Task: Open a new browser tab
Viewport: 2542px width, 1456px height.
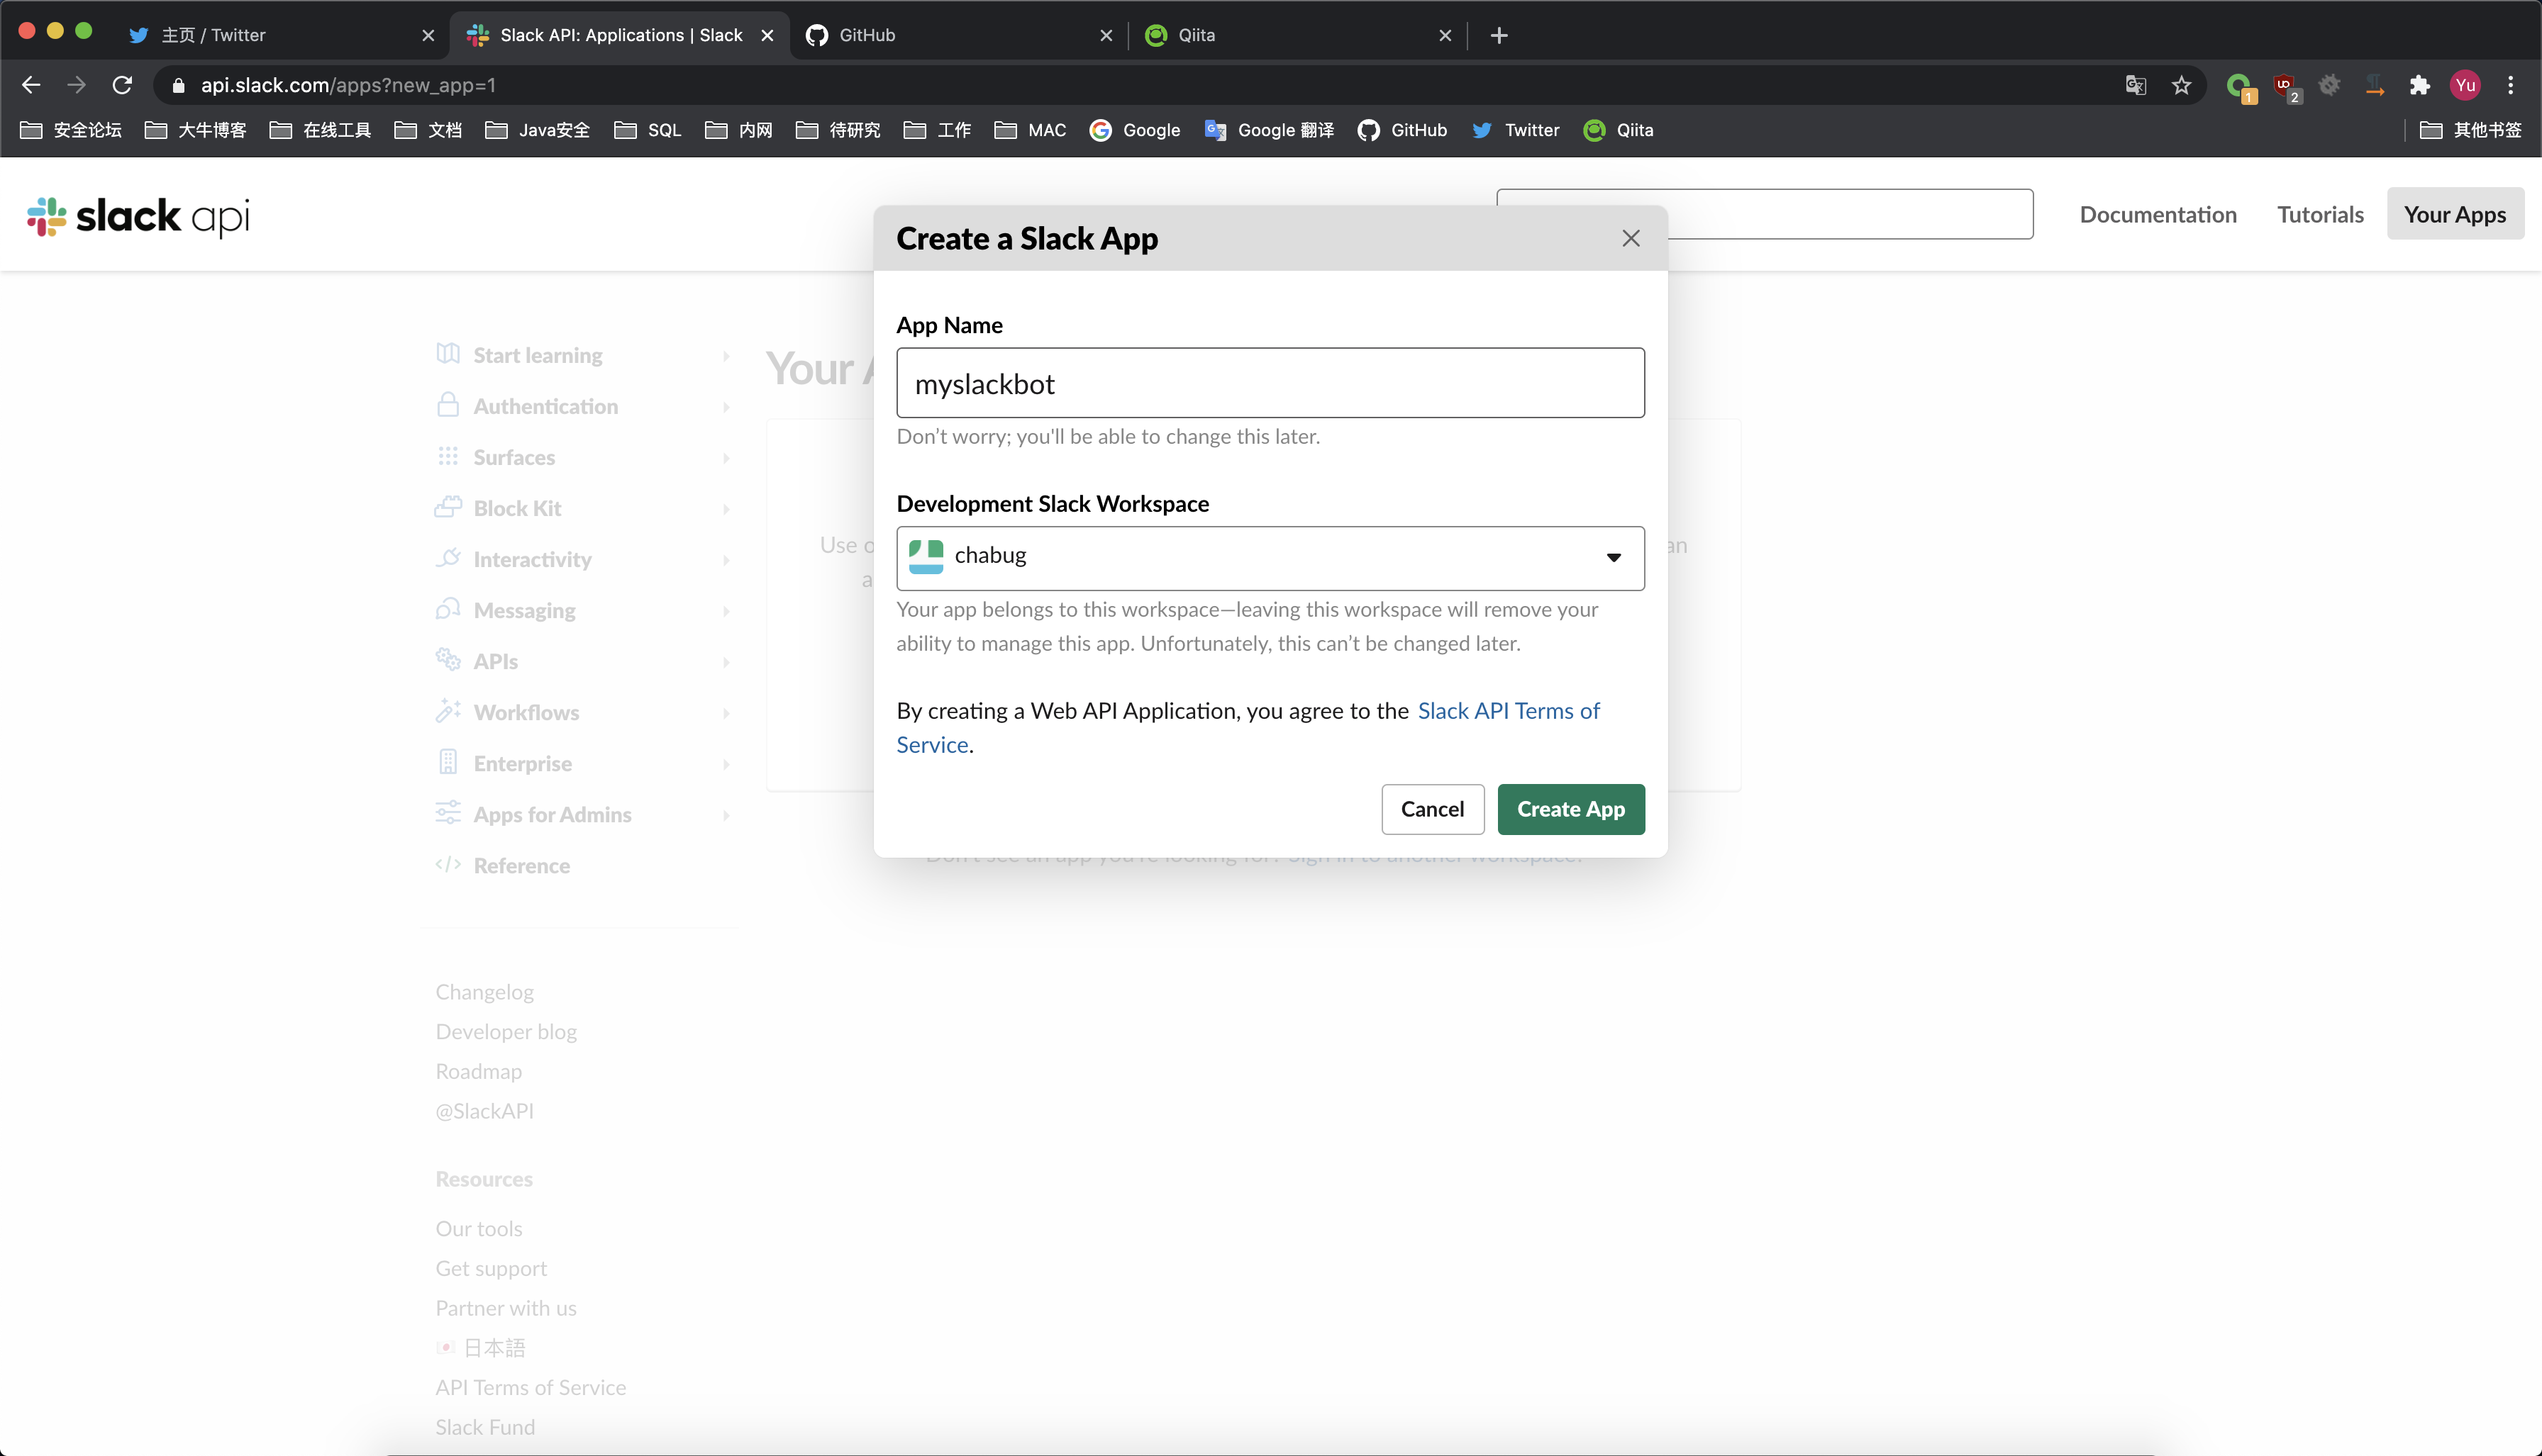Action: pos(1499,35)
